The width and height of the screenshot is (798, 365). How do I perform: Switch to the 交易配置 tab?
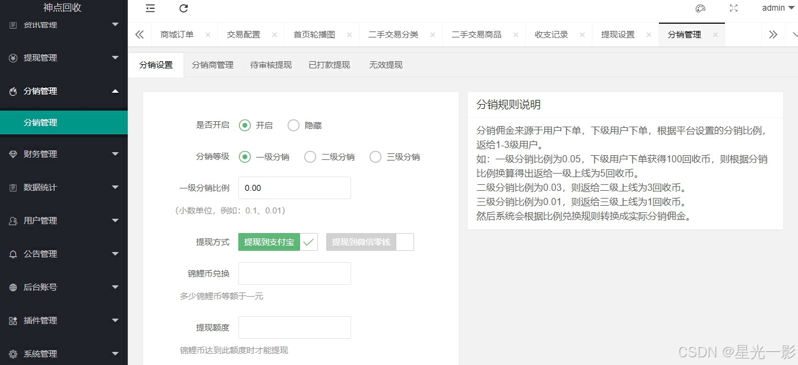[x=244, y=34]
